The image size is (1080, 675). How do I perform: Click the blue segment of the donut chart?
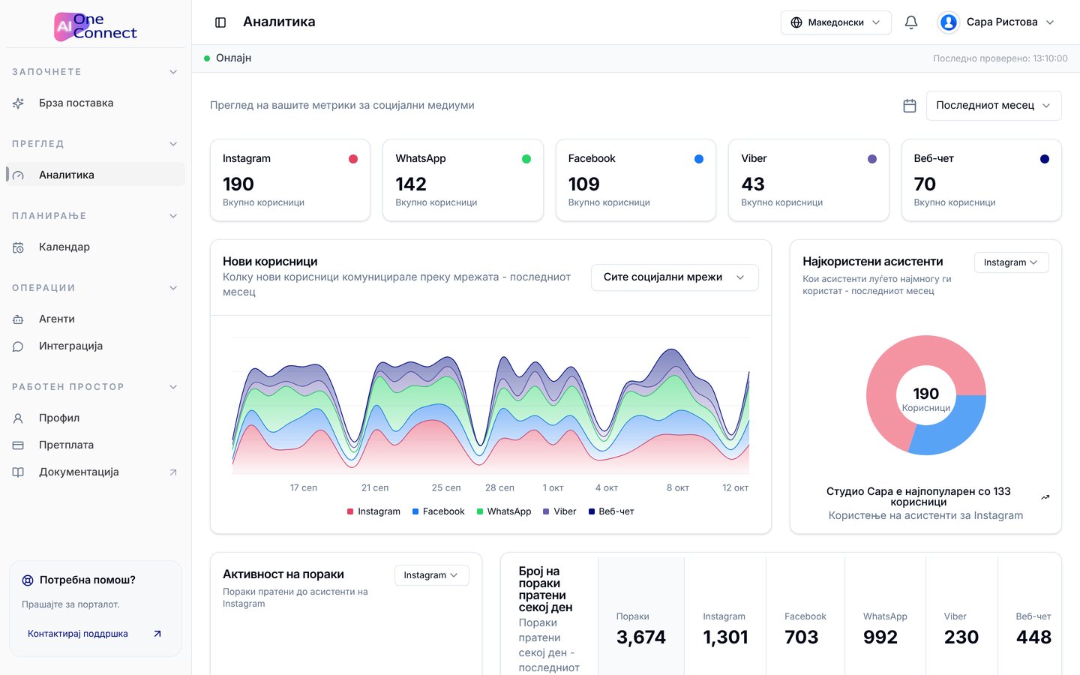pyautogui.click(x=952, y=427)
